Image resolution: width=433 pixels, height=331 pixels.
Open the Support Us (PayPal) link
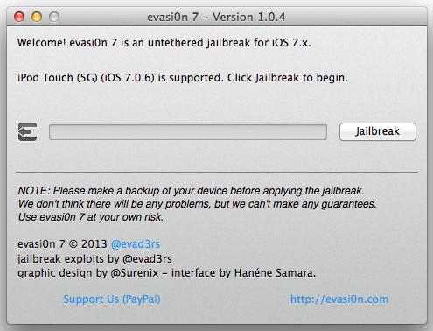click(112, 299)
